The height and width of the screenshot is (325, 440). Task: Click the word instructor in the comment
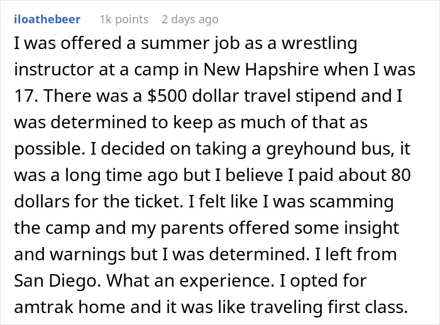(53, 69)
